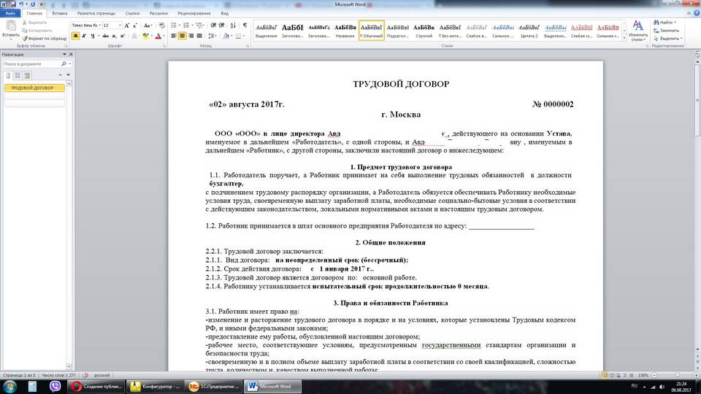Image resolution: width=701 pixels, height=394 pixels.
Task: Click the text effects icon
Action: 134,36
